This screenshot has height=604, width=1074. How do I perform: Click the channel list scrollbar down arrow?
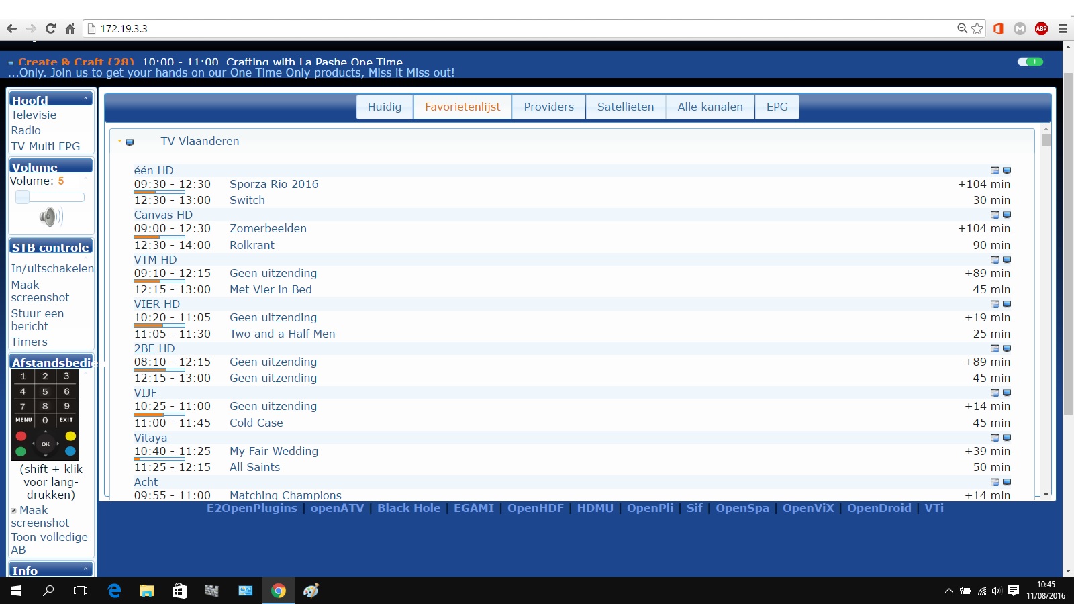point(1046,495)
